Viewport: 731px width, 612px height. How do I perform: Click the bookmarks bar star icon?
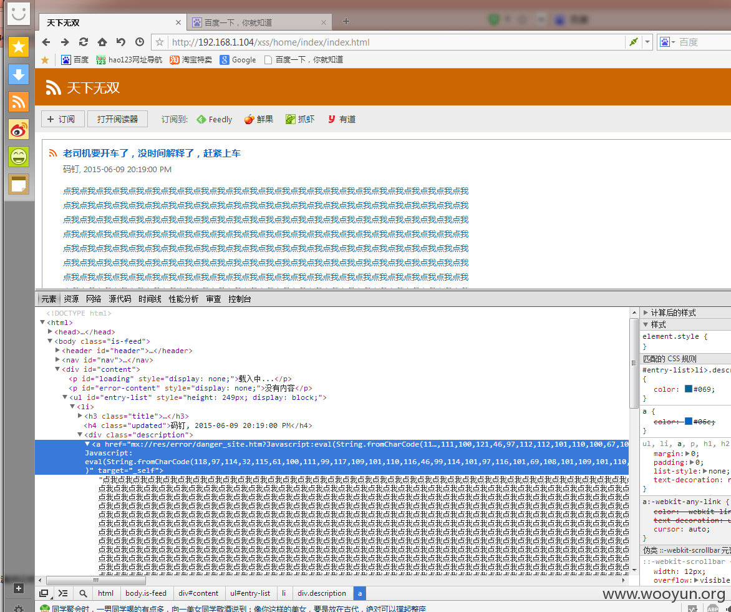(45, 60)
